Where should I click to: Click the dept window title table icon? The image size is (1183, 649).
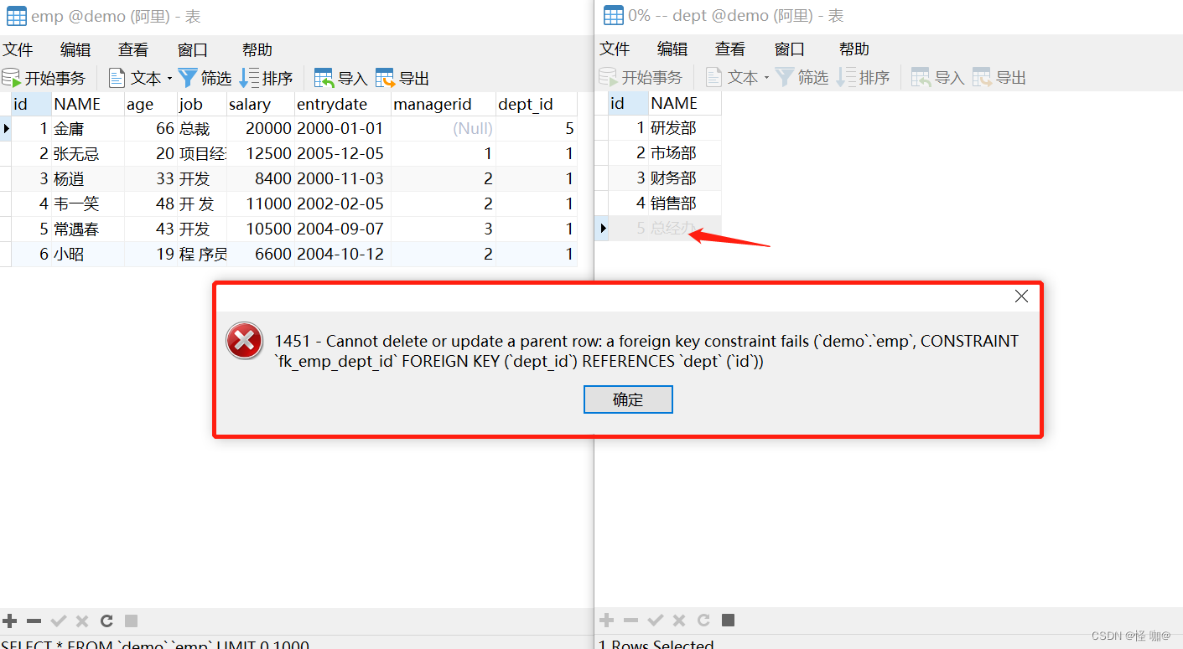click(614, 15)
